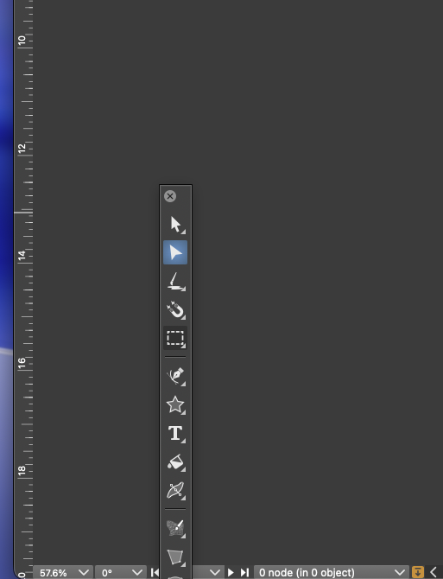Image resolution: width=443 pixels, height=579 pixels.
Task: Click the left chevron in status bar
Action: coord(434,572)
